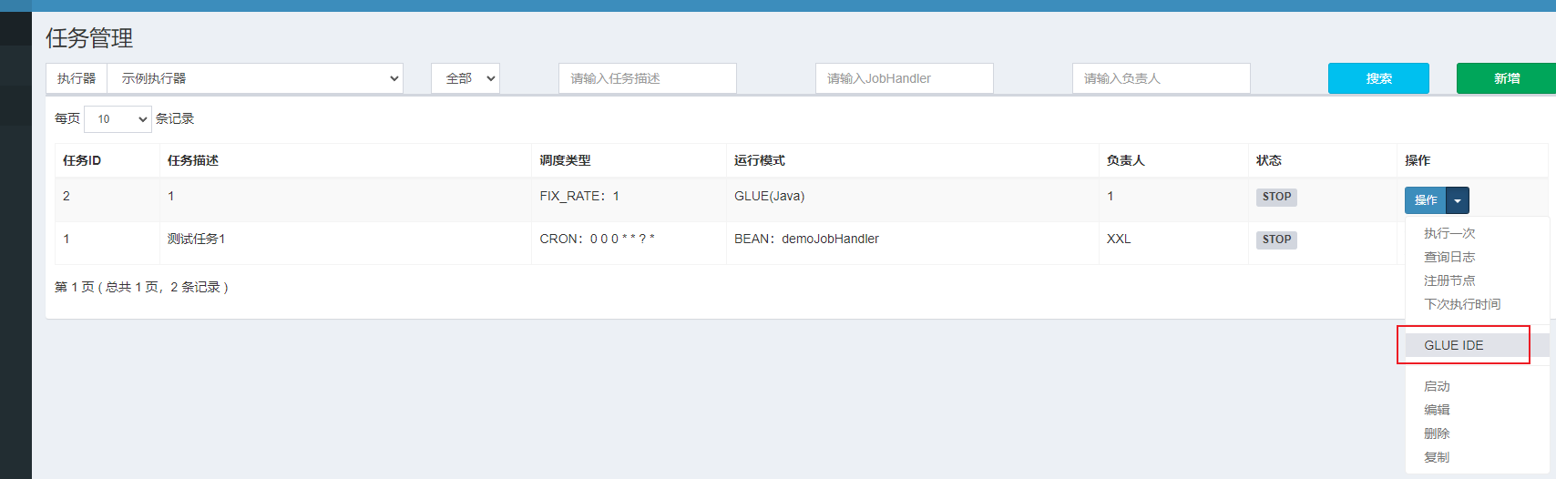Click the green 新增 button
Screen dimensions: 1556x479
1506,78
